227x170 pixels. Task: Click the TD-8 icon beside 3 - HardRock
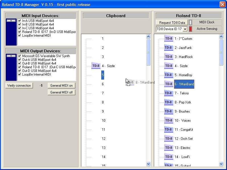click(169, 57)
